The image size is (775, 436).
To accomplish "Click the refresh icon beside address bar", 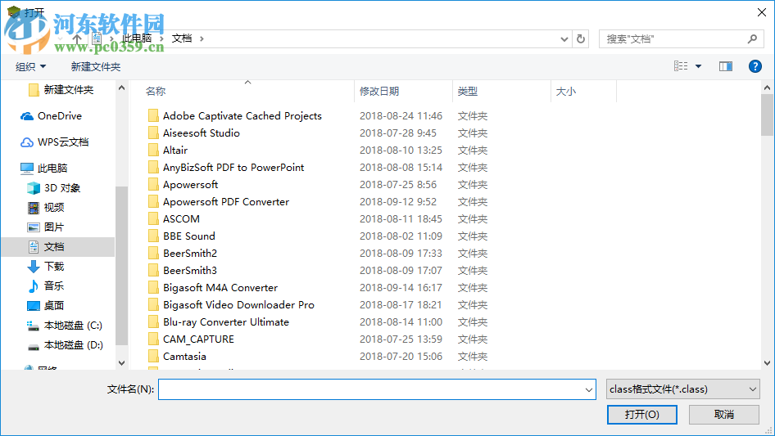I will click(581, 38).
